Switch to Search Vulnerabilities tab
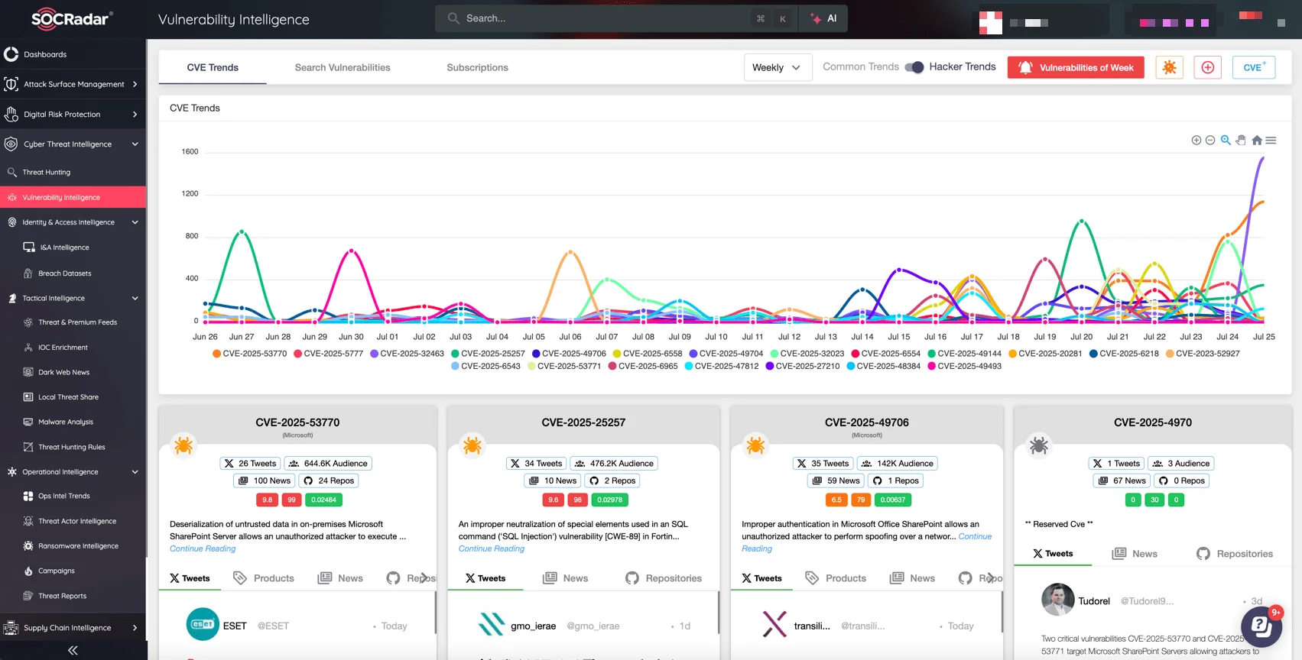The width and height of the screenshot is (1302, 660). point(343,67)
